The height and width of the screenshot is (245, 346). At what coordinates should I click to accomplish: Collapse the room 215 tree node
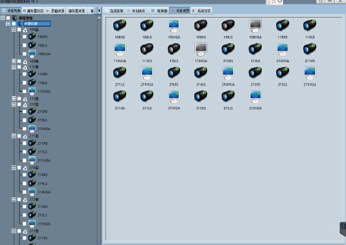[14, 199]
